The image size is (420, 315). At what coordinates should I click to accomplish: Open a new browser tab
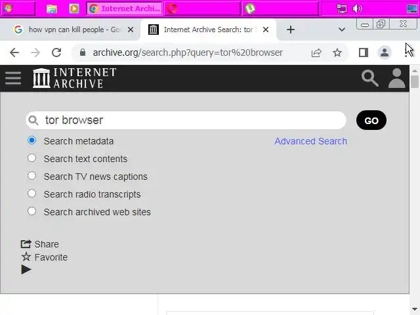point(291,30)
